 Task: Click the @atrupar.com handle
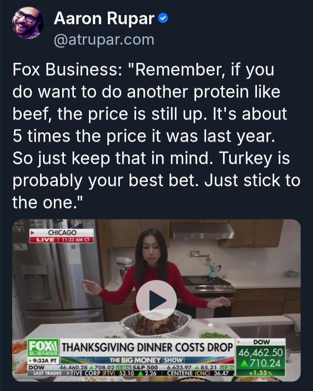104,40
